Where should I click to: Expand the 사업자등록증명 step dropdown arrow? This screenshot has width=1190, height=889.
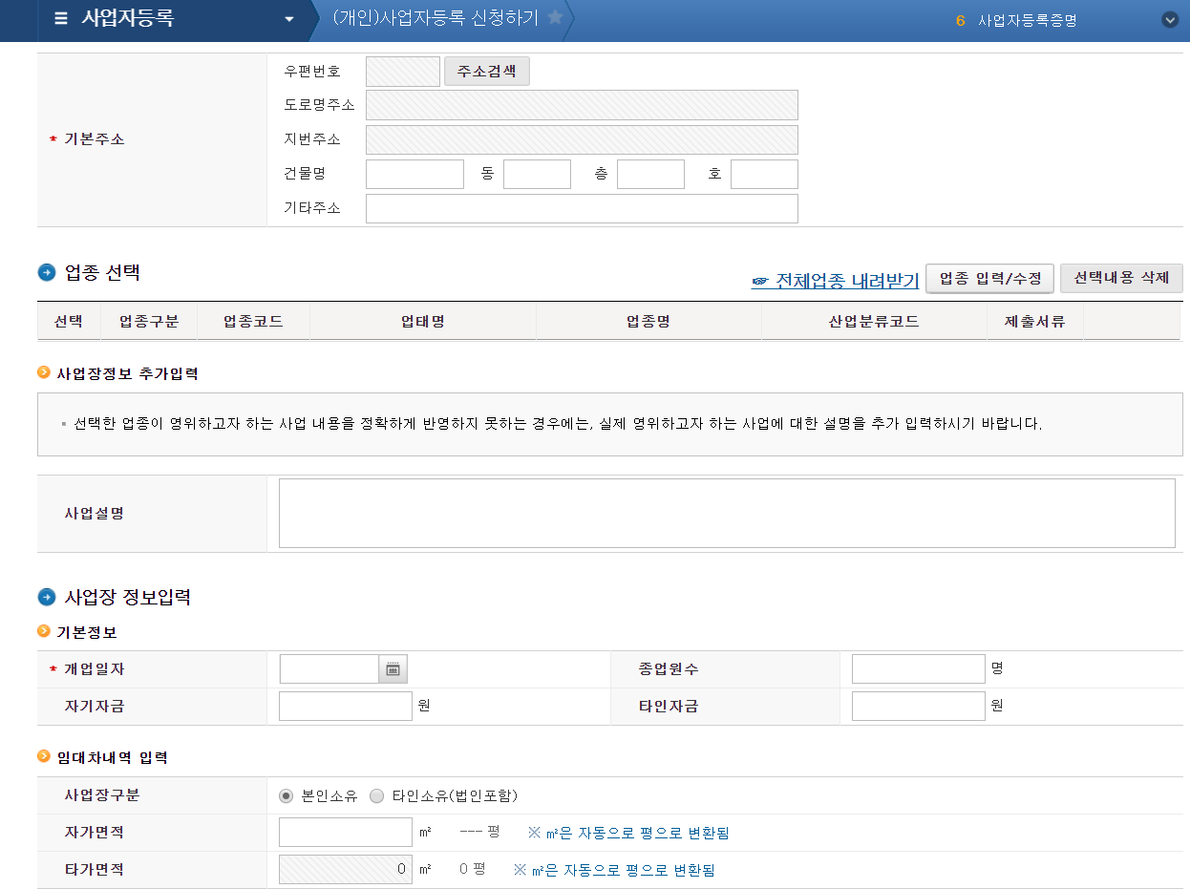click(x=1170, y=19)
